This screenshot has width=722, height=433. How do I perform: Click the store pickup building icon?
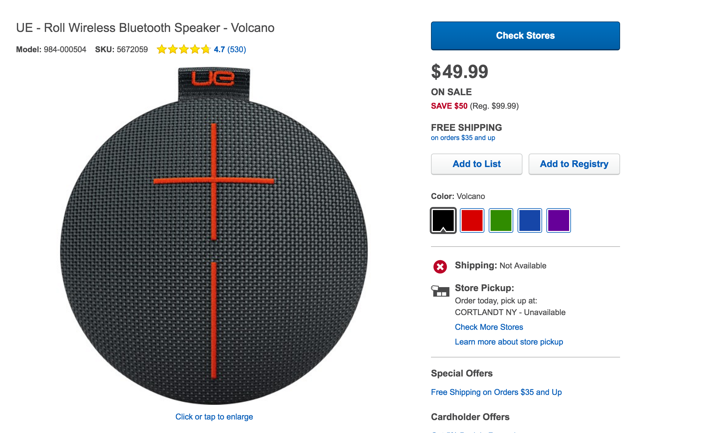click(440, 291)
